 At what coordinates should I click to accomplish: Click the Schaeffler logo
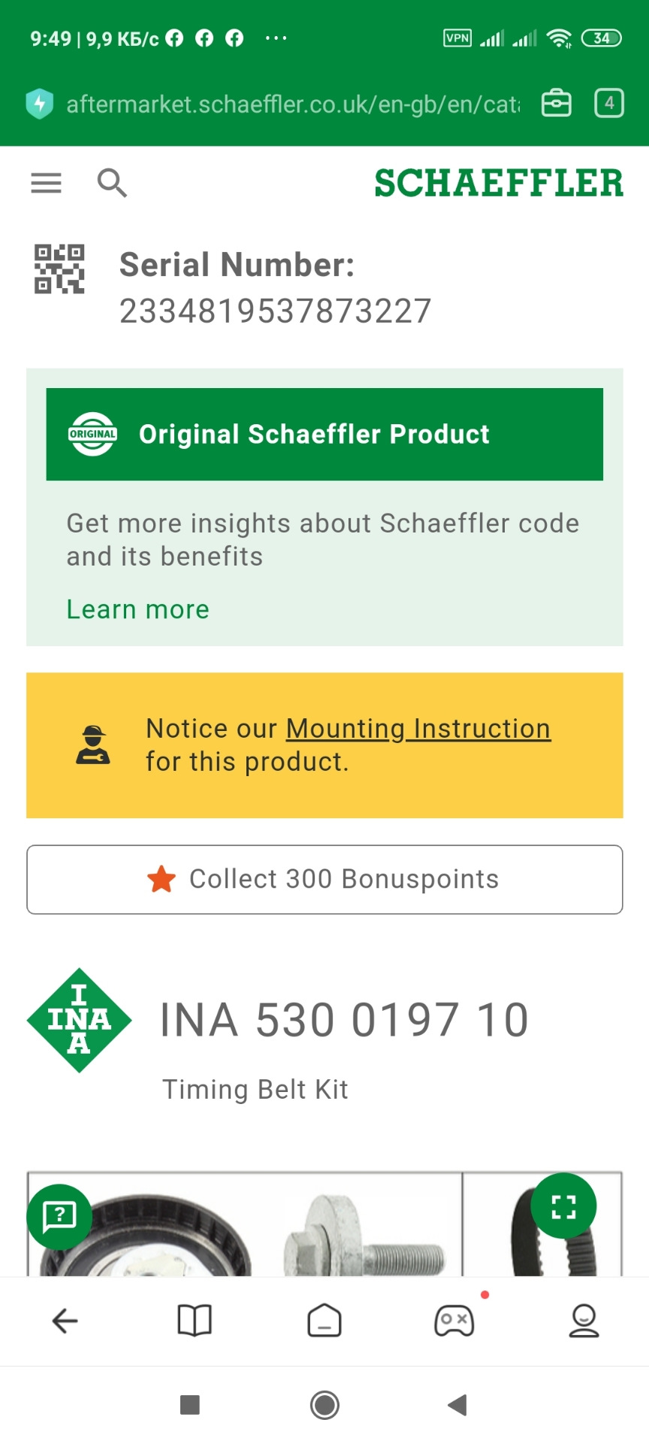499,184
